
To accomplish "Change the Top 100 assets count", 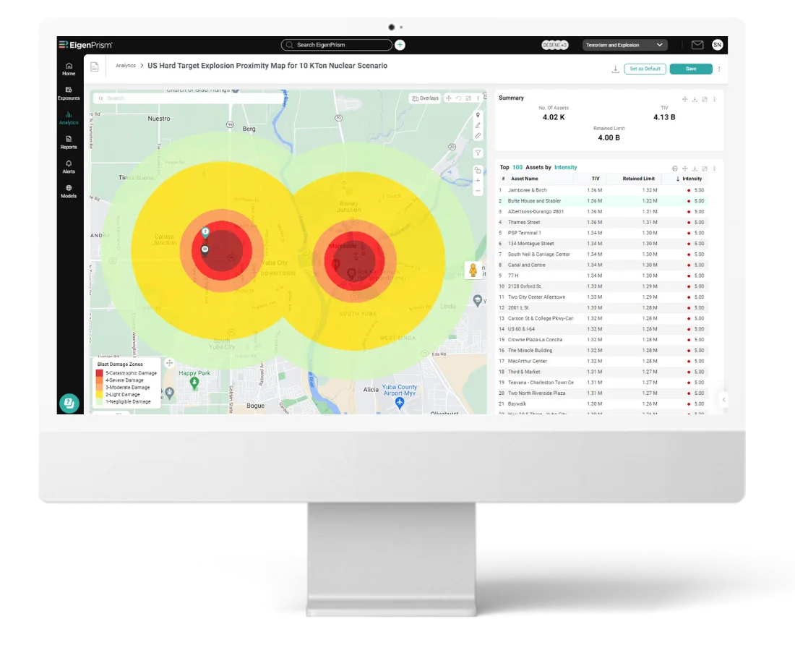I will pyautogui.click(x=517, y=167).
